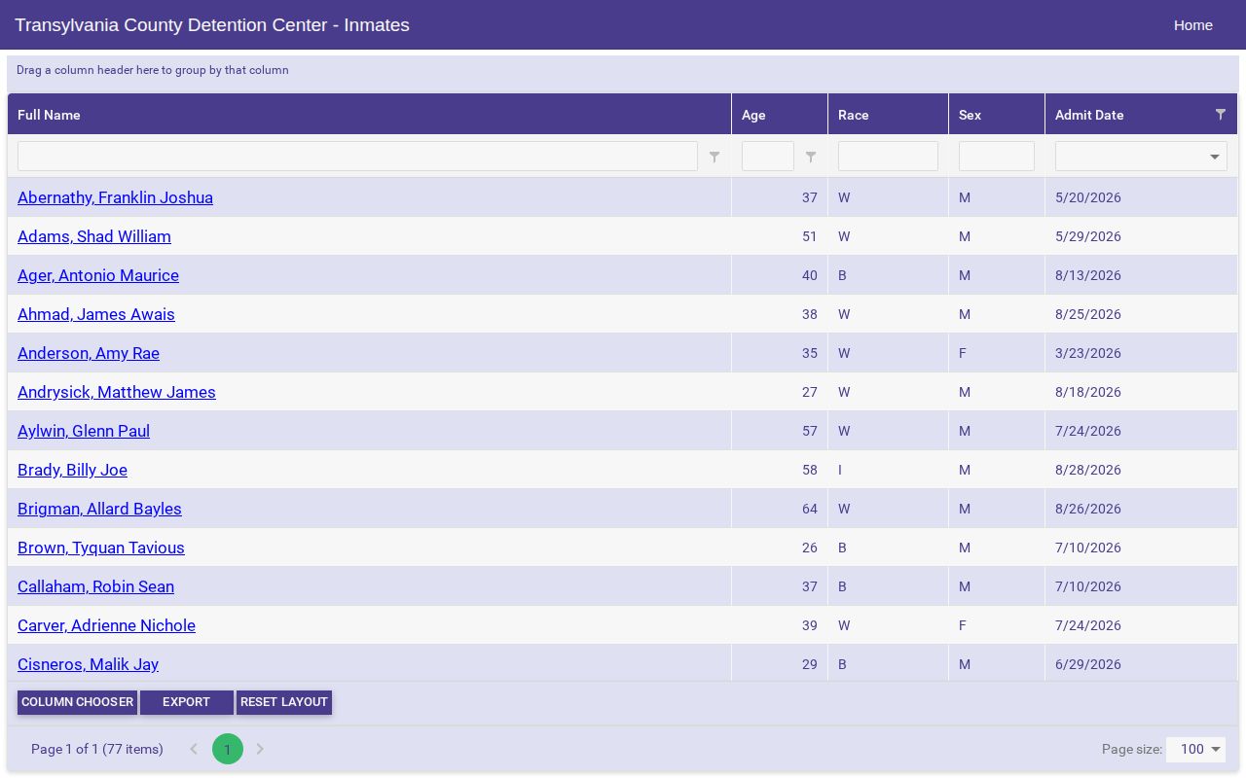Click the Page 1 of 1 (77 items) text

(97, 749)
